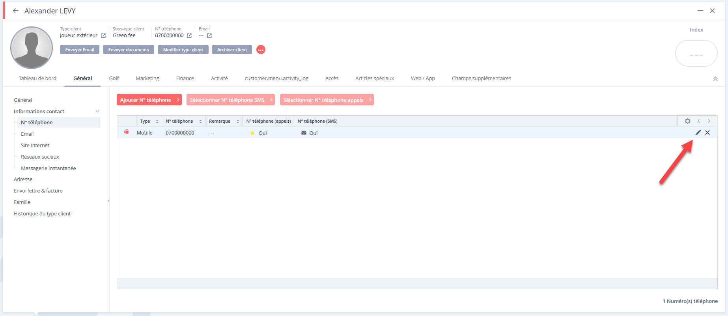Collapse the customer header with double chevron

tap(715, 79)
